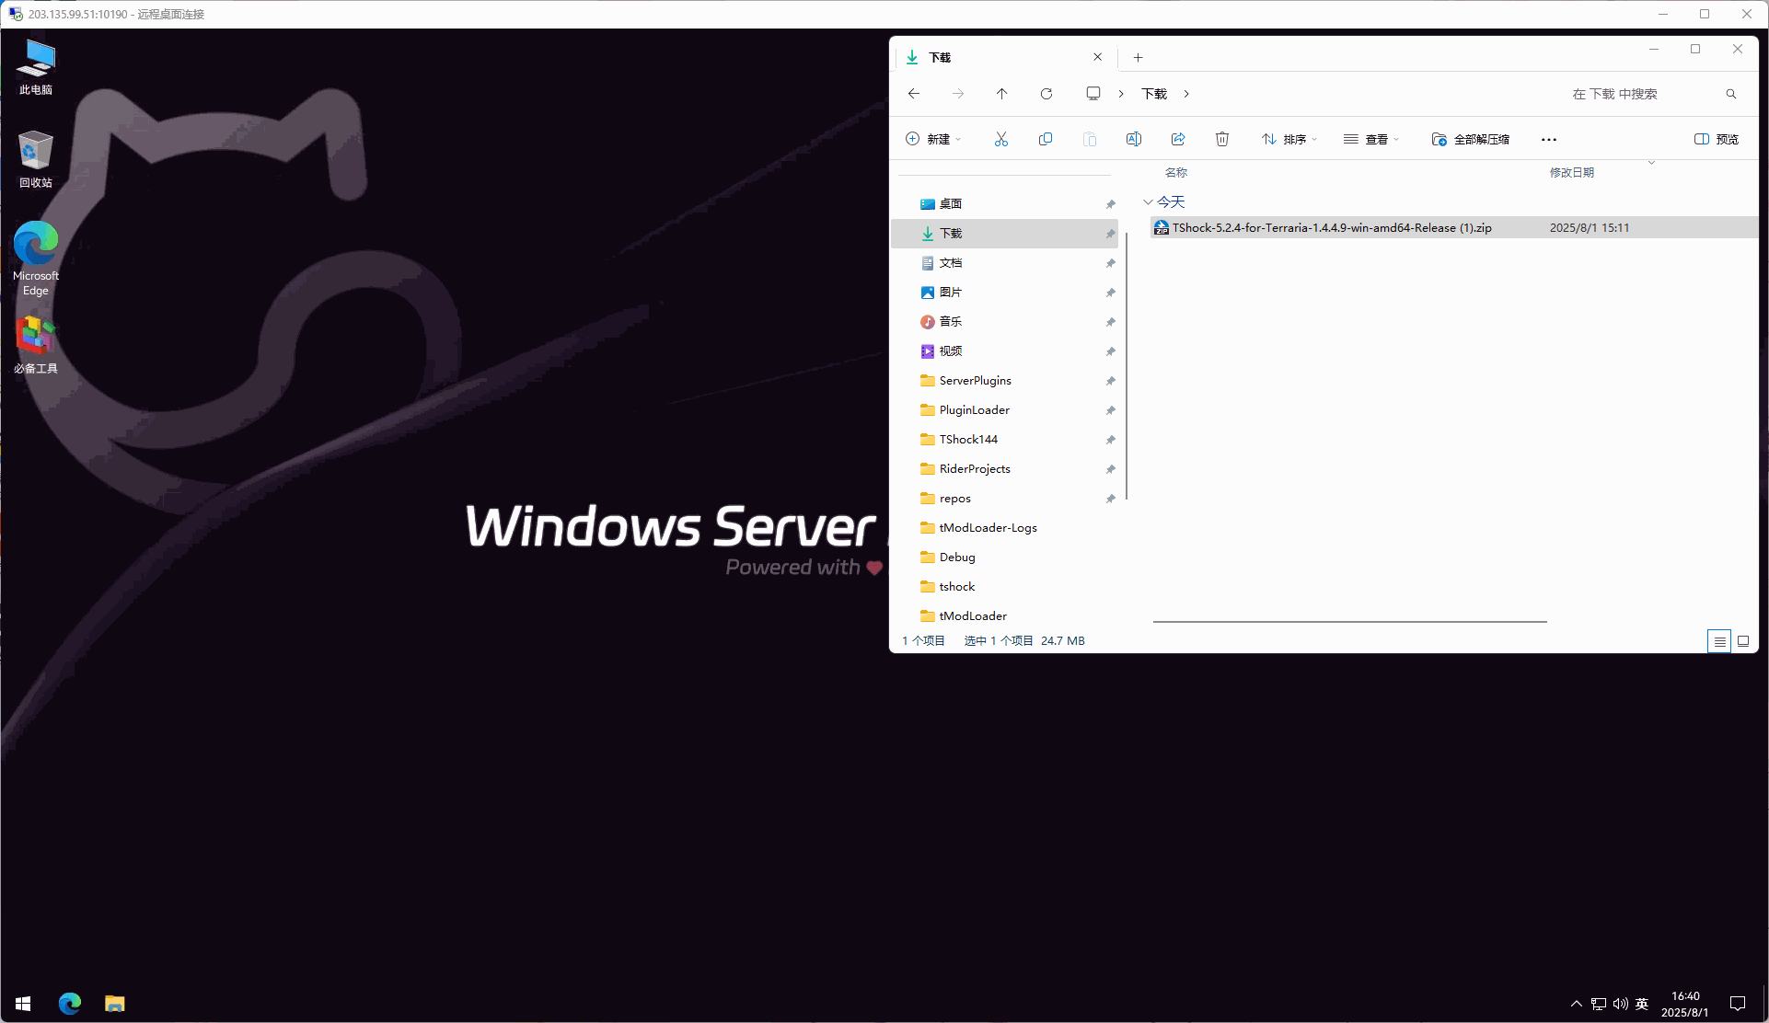Sort by 修改日期 column header

[x=1572, y=173]
